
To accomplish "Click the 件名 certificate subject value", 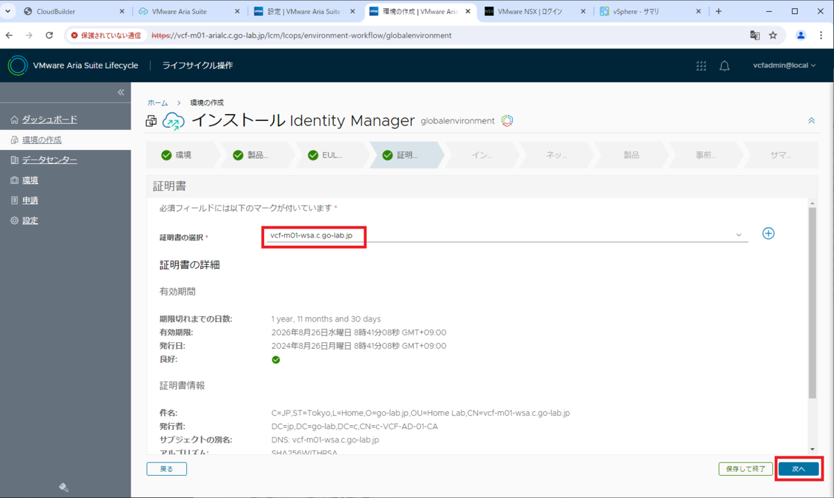I will click(x=420, y=413).
